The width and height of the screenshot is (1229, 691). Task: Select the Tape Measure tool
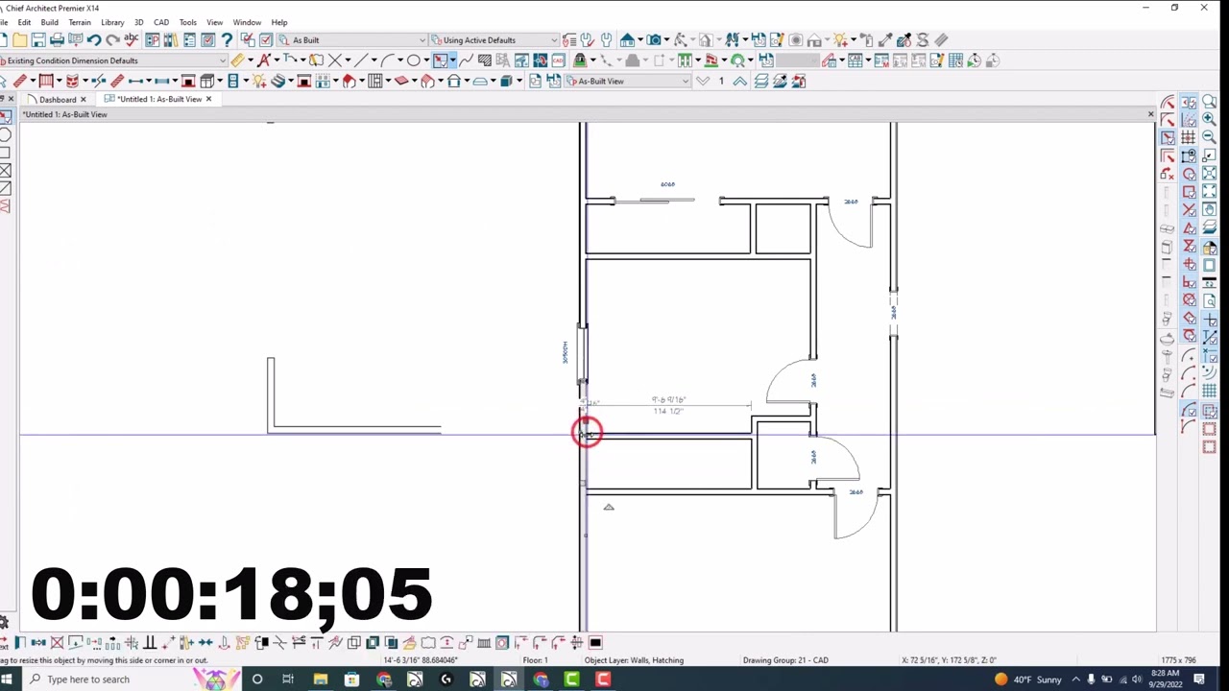(x=237, y=60)
